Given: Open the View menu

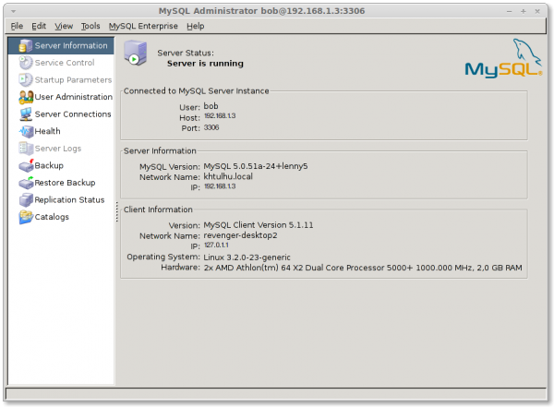Looking at the screenshot, I should pyautogui.click(x=64, y=26).
